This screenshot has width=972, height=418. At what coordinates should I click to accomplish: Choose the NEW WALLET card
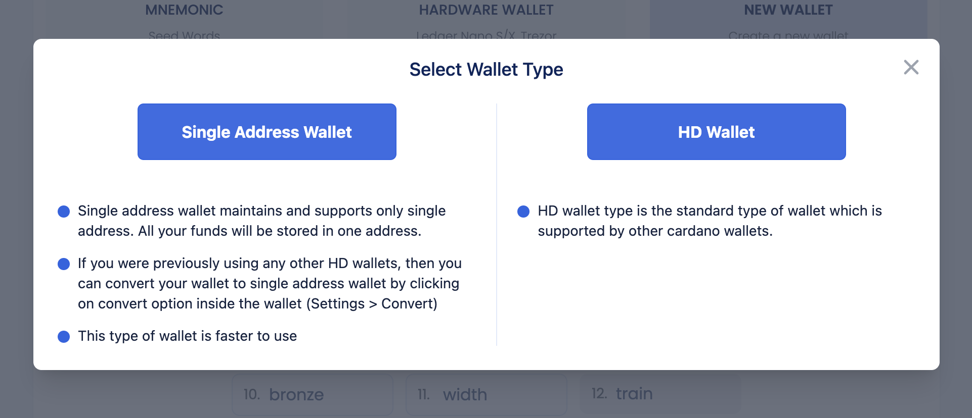tap(788, 10)
